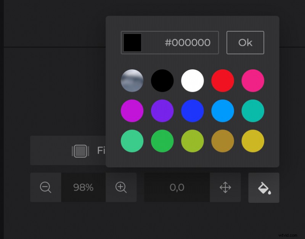Pick the hot pink swatch
The width and height of the screenshot is (305, 239).
pyautogui.click(x=253, y=80)
